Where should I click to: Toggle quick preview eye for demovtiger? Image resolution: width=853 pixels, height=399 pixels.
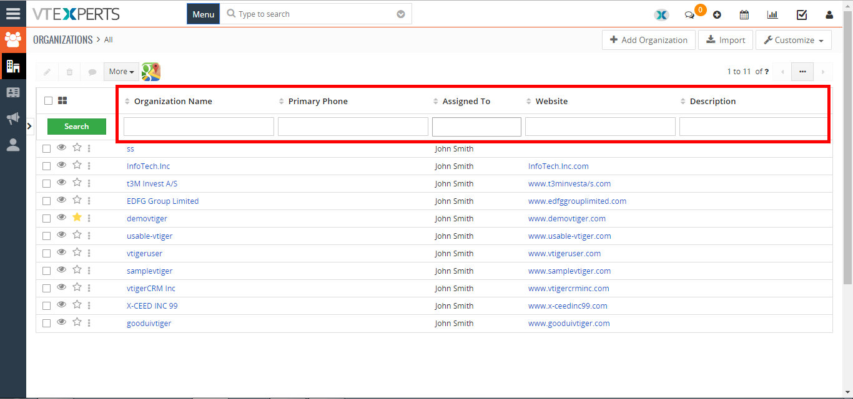point(61,218)
